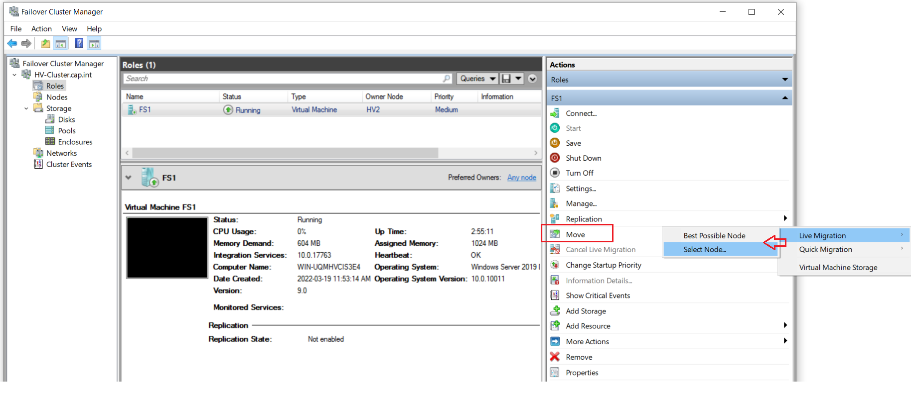Click the Show/Hide Action Pane toolbar icon
This screenshot has width=921, height=398.
click(x=94, y=44)
